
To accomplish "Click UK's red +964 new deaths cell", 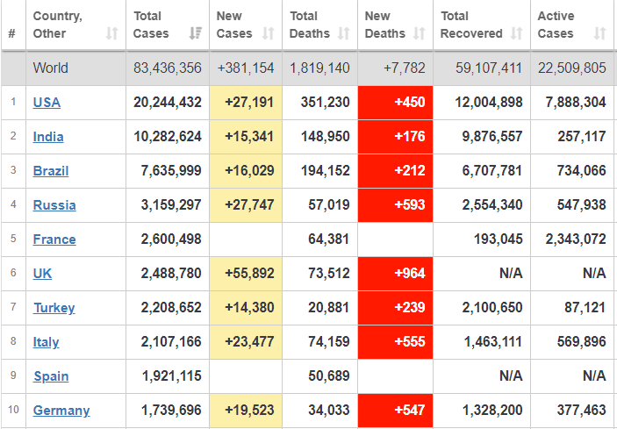I will pyautogui.click(x=395, y=274).
